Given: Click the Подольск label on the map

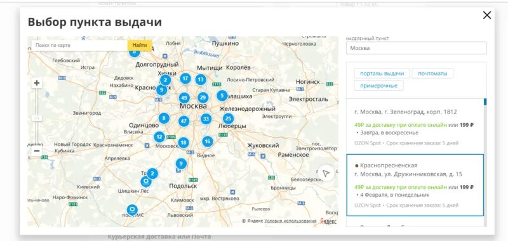Looking at the screenshot, I should point(183,186).
